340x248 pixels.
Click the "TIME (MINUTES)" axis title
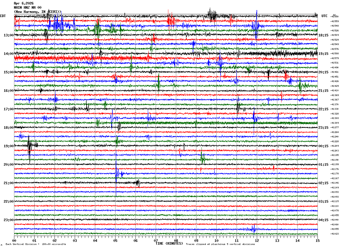click(x=169, y=244)
